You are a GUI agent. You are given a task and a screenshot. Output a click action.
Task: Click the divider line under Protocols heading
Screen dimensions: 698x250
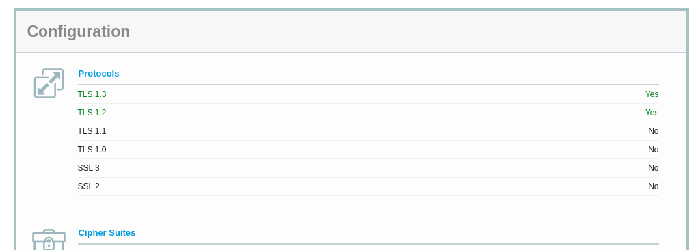(x=368, y=85)
